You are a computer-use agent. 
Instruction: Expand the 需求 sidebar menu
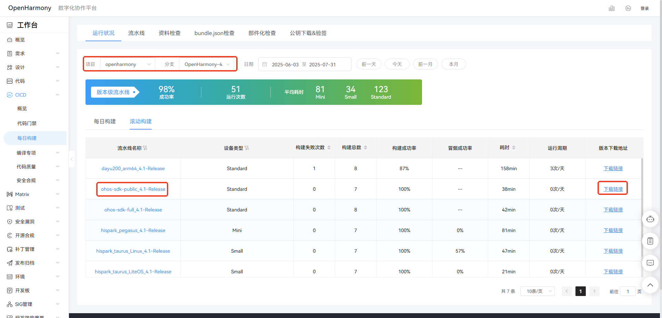[x=58, y=53]
